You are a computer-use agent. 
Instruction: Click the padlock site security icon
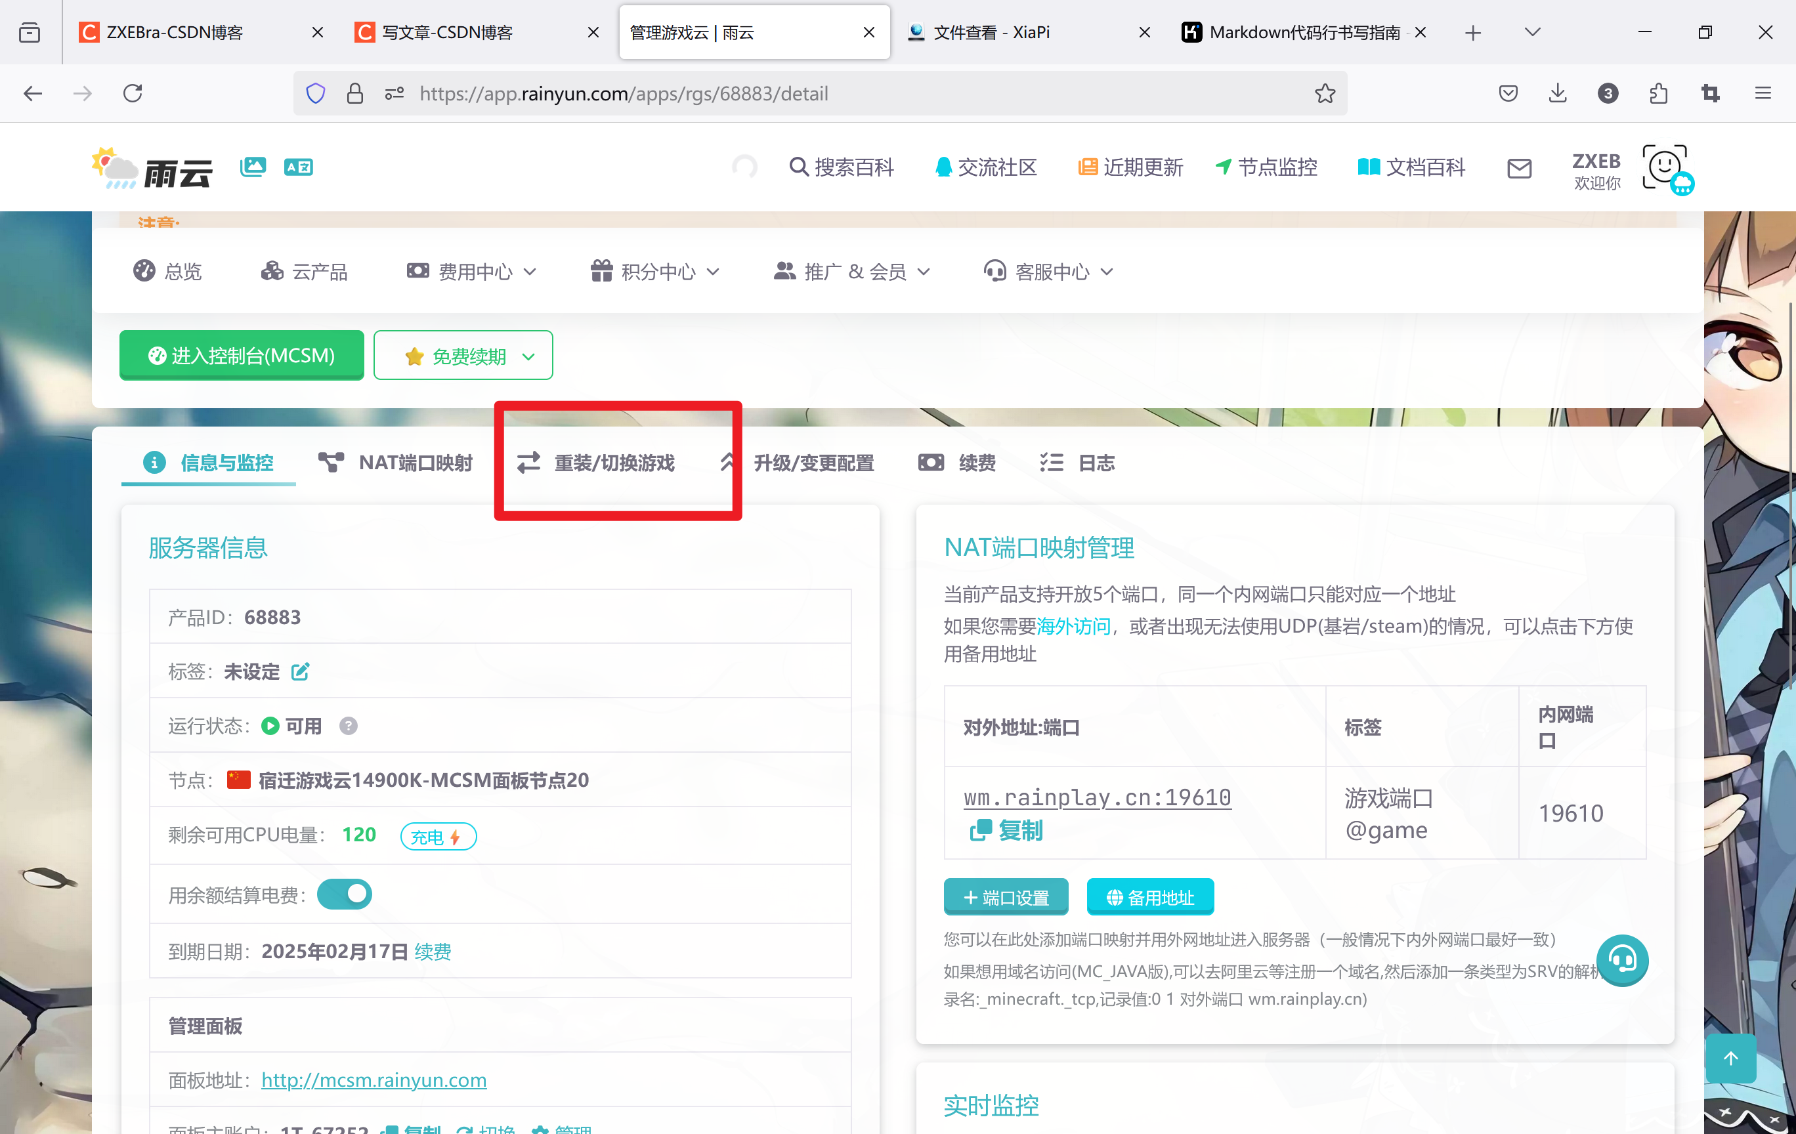coord(355,93)
